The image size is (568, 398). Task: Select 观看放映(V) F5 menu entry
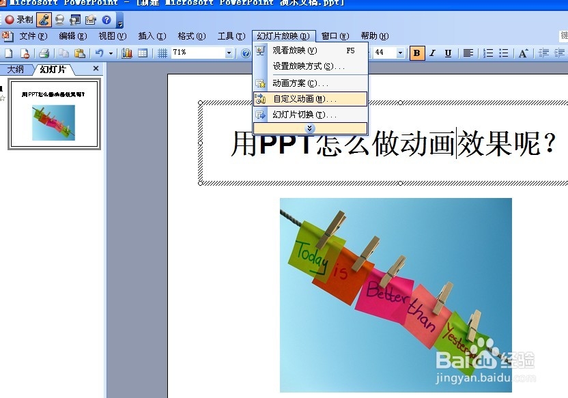click(x=311, y=51)
